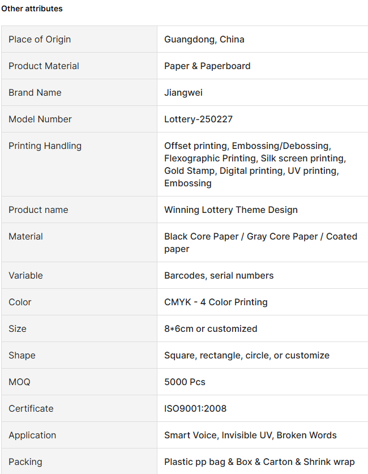Click the "Guangdong, China" value
Image resolution: width=368 pixels, height=474 pixels.
pos(204,39)
